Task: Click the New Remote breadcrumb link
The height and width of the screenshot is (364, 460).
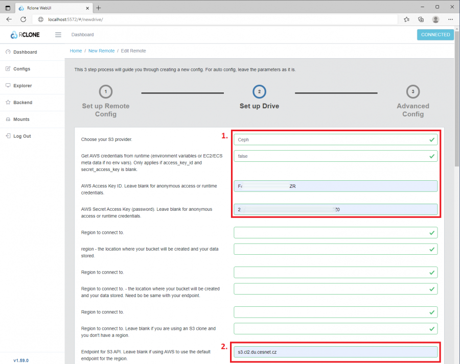Action: [x=101, y=51]
